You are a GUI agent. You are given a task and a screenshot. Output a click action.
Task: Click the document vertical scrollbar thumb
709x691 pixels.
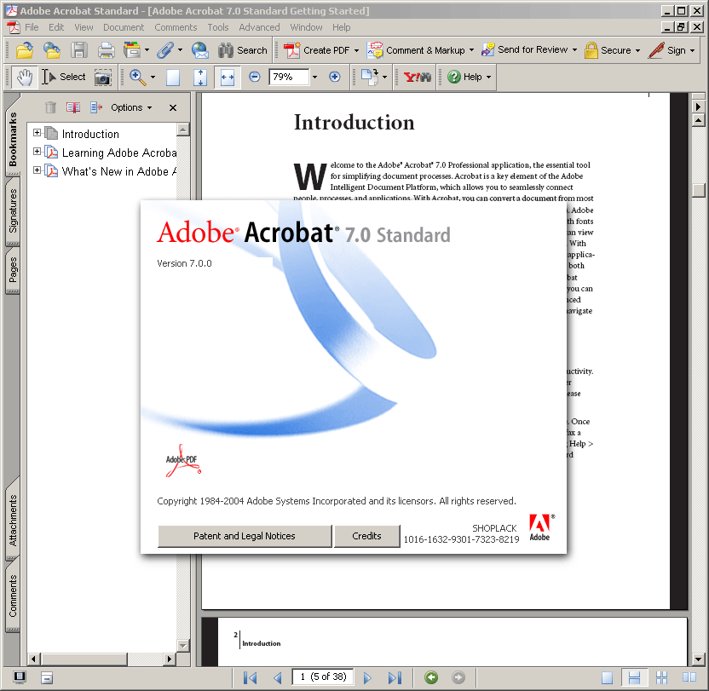tap(698, 190)
